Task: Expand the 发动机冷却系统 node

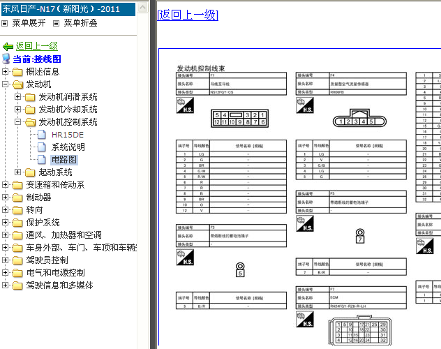Action: click(x=17, y=109)
